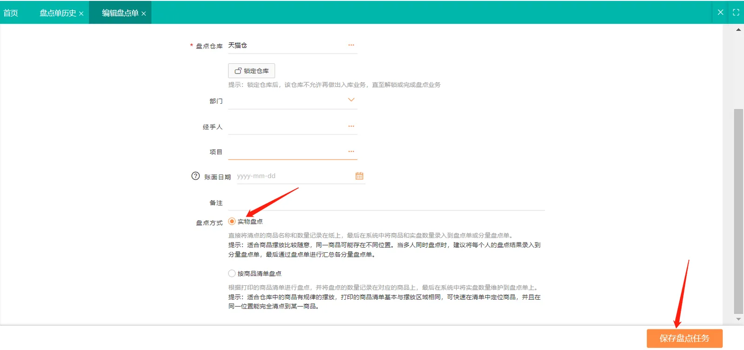This screenshot has width=744, height=350.
Task: Click the X icon in the top bar
Action: [x=720, y=13]
